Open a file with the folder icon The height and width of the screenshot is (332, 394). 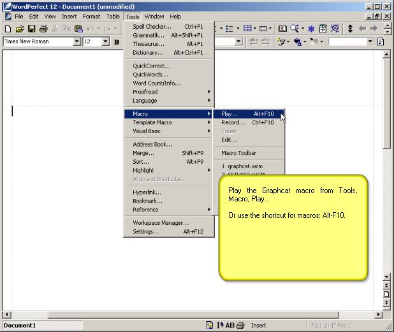point(20,29)
